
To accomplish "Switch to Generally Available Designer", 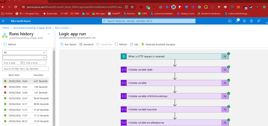I will point(158,44).
